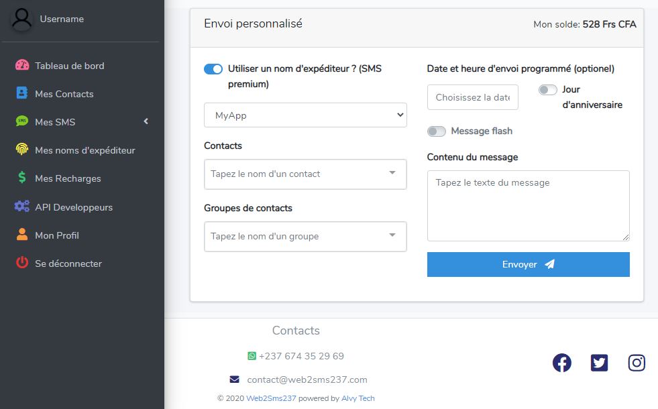Screen dimensions: 658x409
Task: Open the MyApp sender name dropdown
Action: pos(305,115)
